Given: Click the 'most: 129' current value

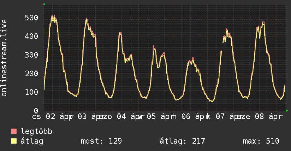Looking at the screenshot, I should (101, 141).
